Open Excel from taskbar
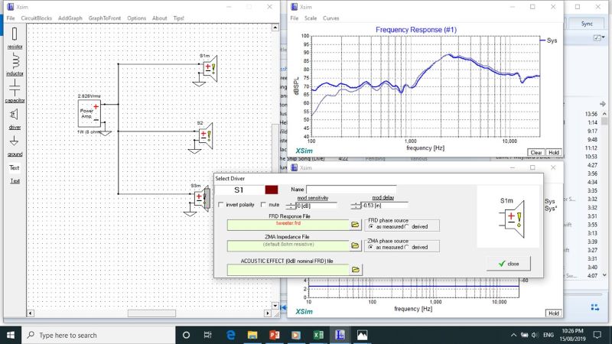 [x=318, y=335]
